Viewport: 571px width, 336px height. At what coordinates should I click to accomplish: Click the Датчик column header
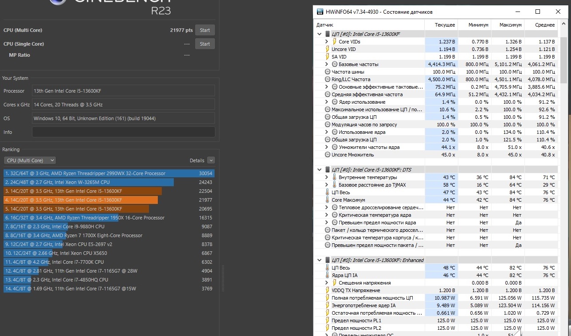click(x=369, y=25)
